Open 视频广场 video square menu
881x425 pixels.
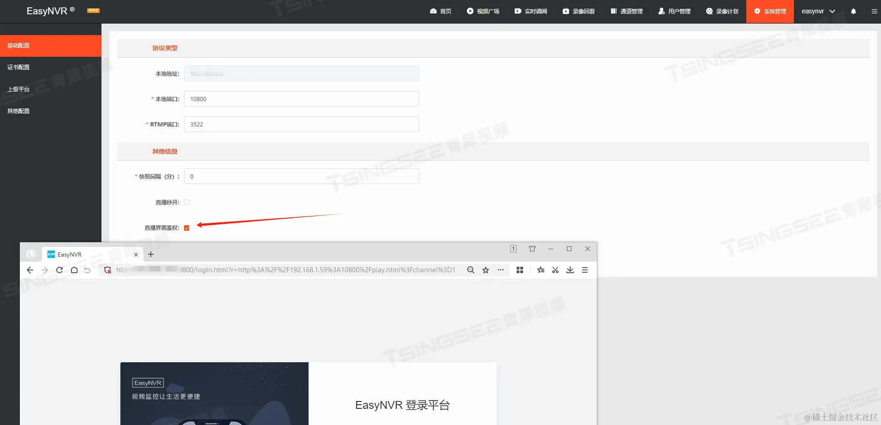(483, 11)
